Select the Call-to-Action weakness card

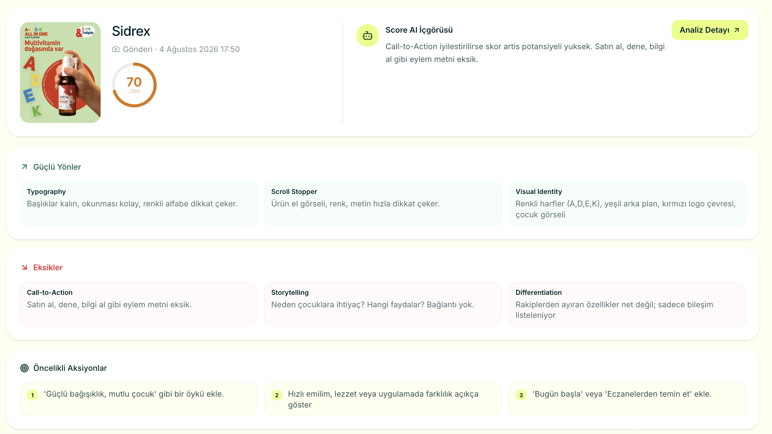(139, 304)
